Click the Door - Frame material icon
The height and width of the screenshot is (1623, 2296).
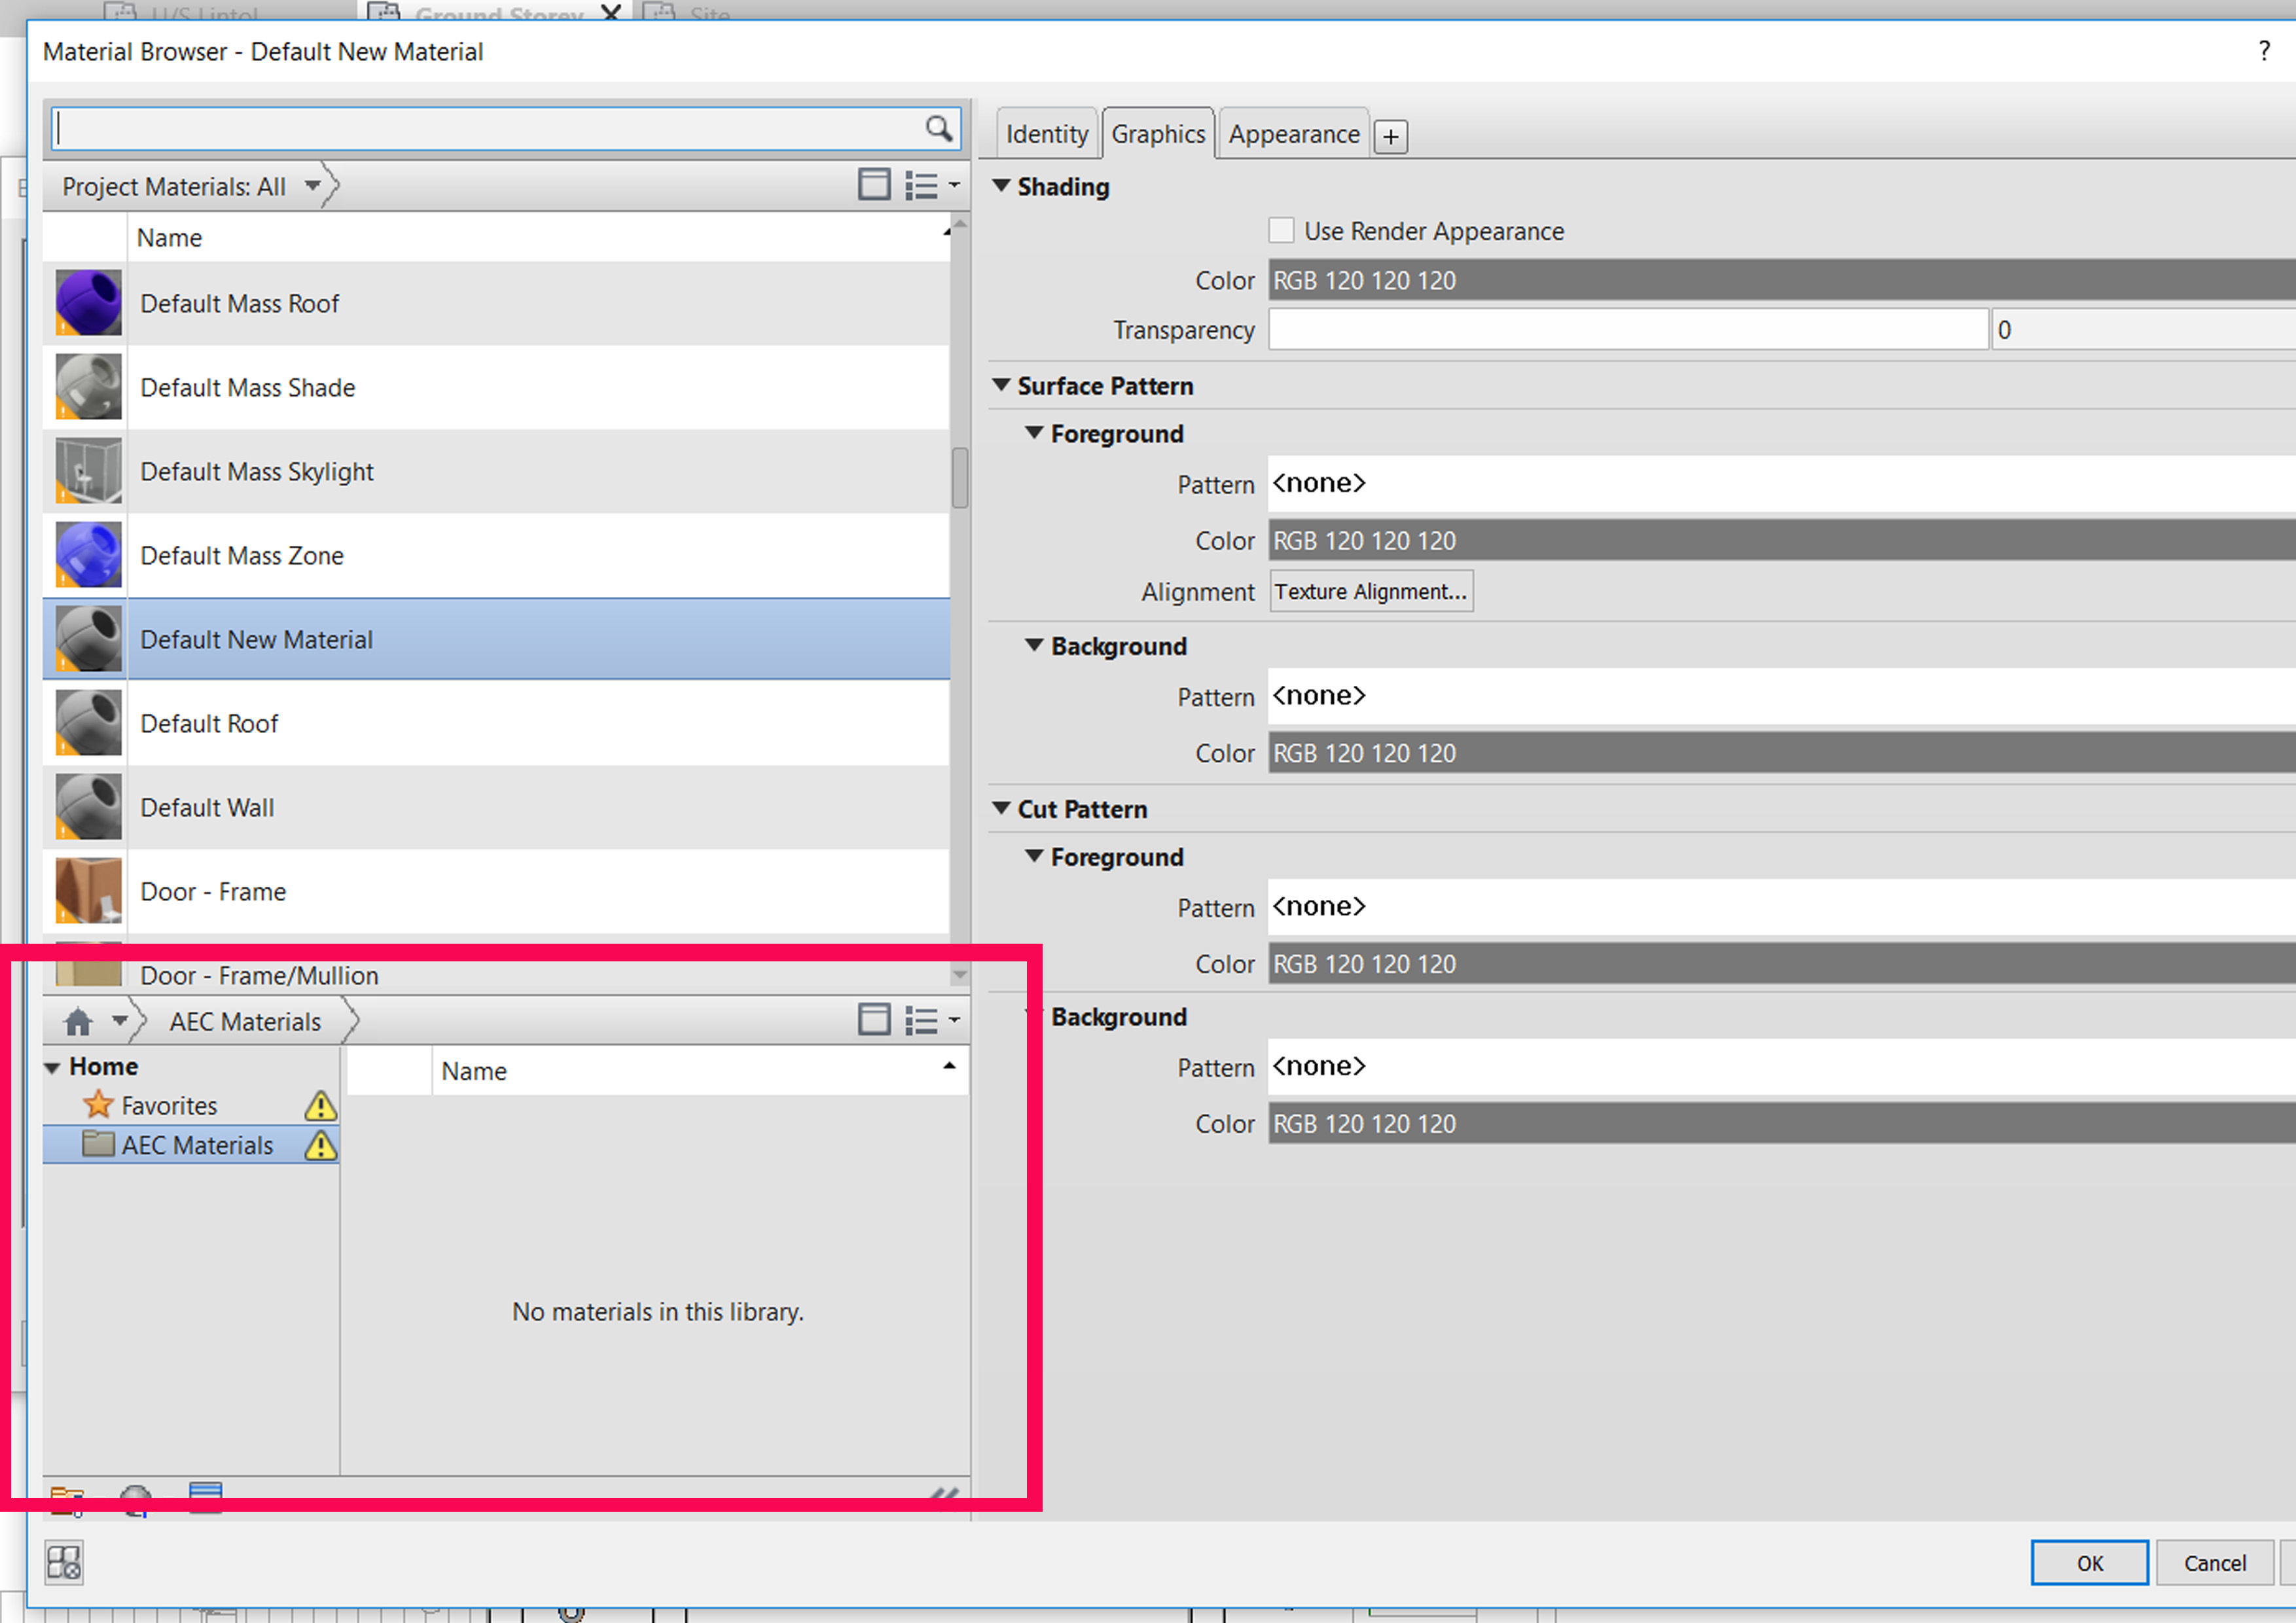click(x=88, y=890)
